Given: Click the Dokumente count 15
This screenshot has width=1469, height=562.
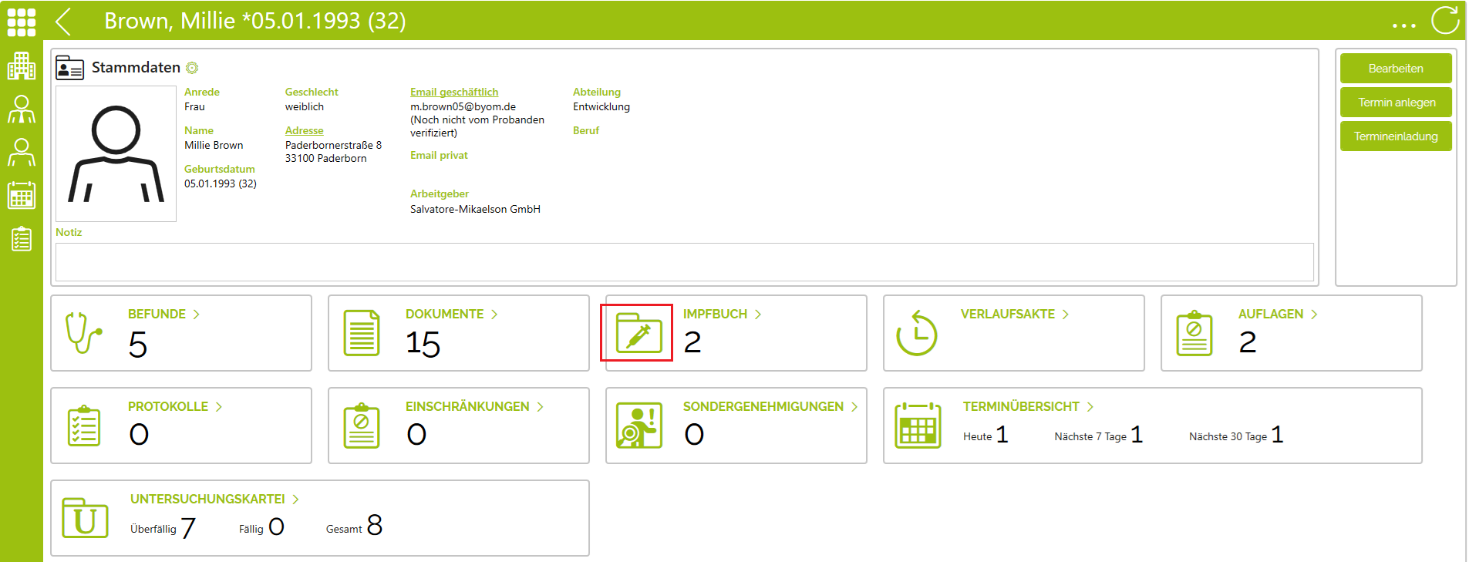Looking at the screenshot, I should 423,344.
